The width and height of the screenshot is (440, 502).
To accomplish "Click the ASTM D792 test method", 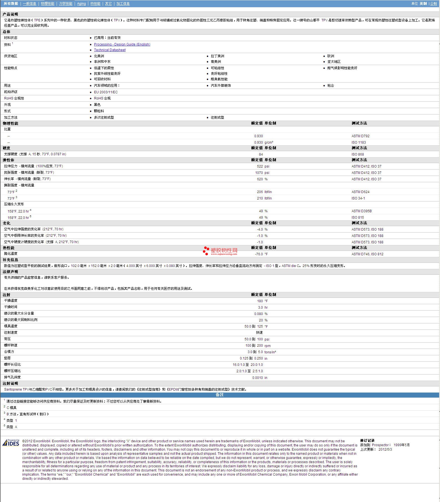I will tap(360, 136).
